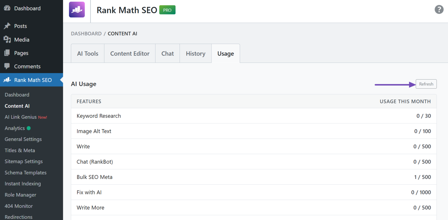This screenshot has height=220, width=448.
Task: Open the History tab
Action: pos(196,53)
